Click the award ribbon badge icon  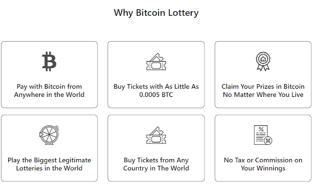point(263,61)
